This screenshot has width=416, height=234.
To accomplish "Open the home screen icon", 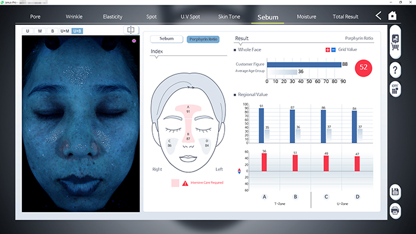I will point(392,15).
